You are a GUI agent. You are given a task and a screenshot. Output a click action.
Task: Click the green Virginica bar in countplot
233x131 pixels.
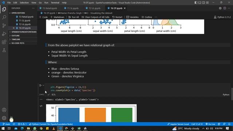pyautogui.click(x=122, y=115)
